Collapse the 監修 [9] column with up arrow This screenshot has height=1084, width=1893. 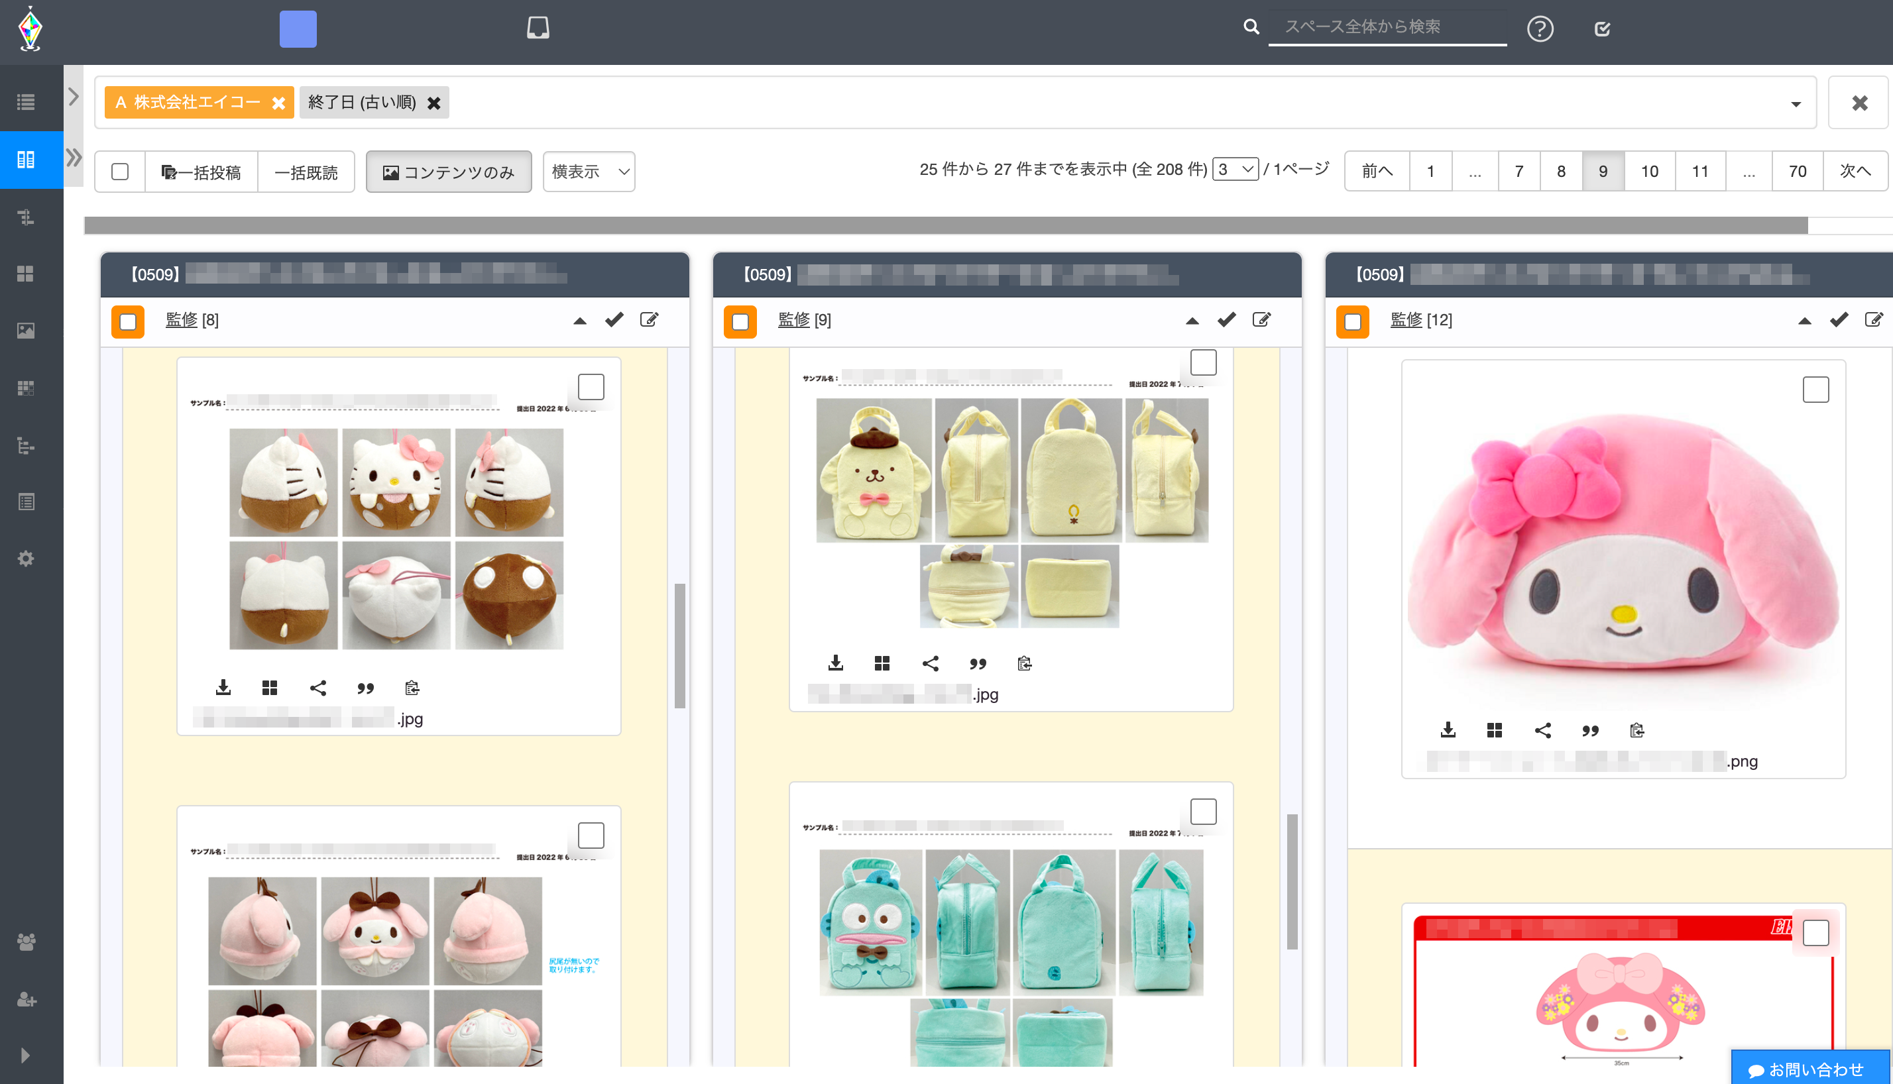click(x=1192, y=321)
